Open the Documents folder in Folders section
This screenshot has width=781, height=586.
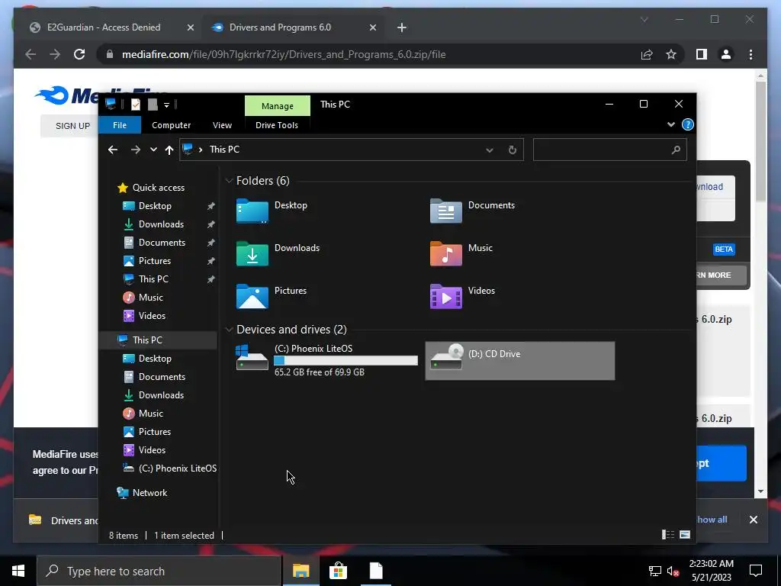coord(472,211)
